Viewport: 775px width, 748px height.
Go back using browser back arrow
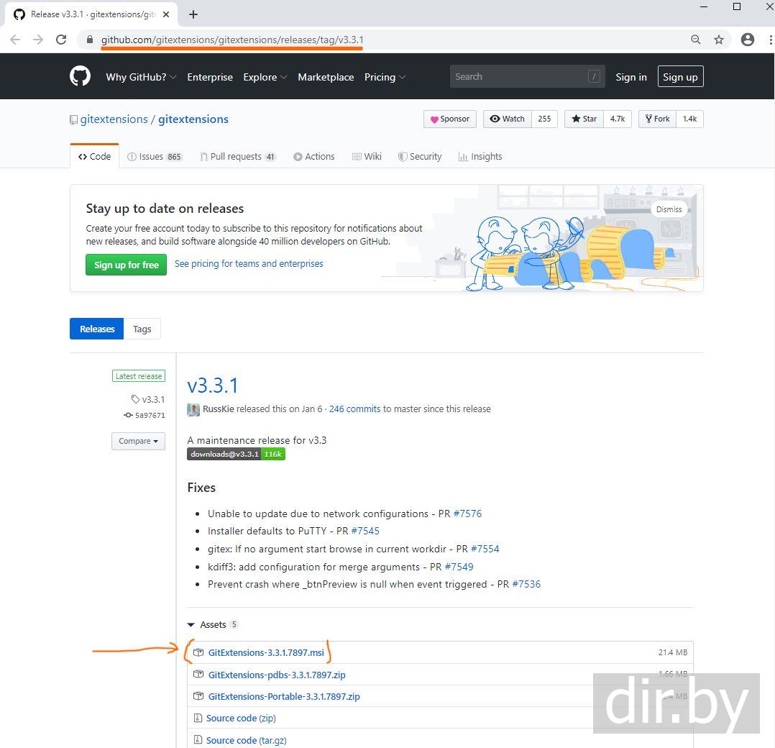(15, 40)
